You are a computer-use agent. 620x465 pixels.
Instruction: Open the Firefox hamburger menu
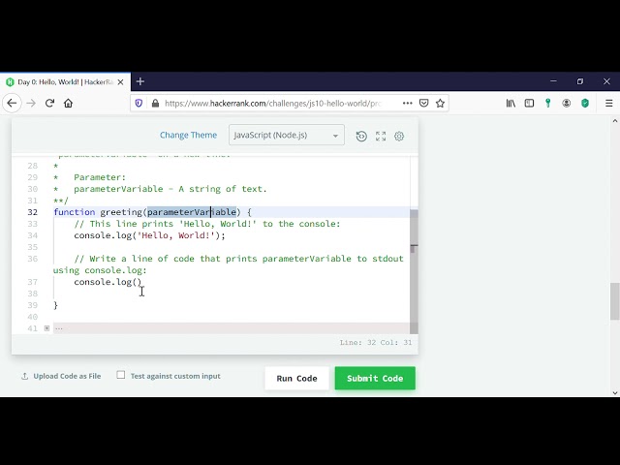coord(609,104)
